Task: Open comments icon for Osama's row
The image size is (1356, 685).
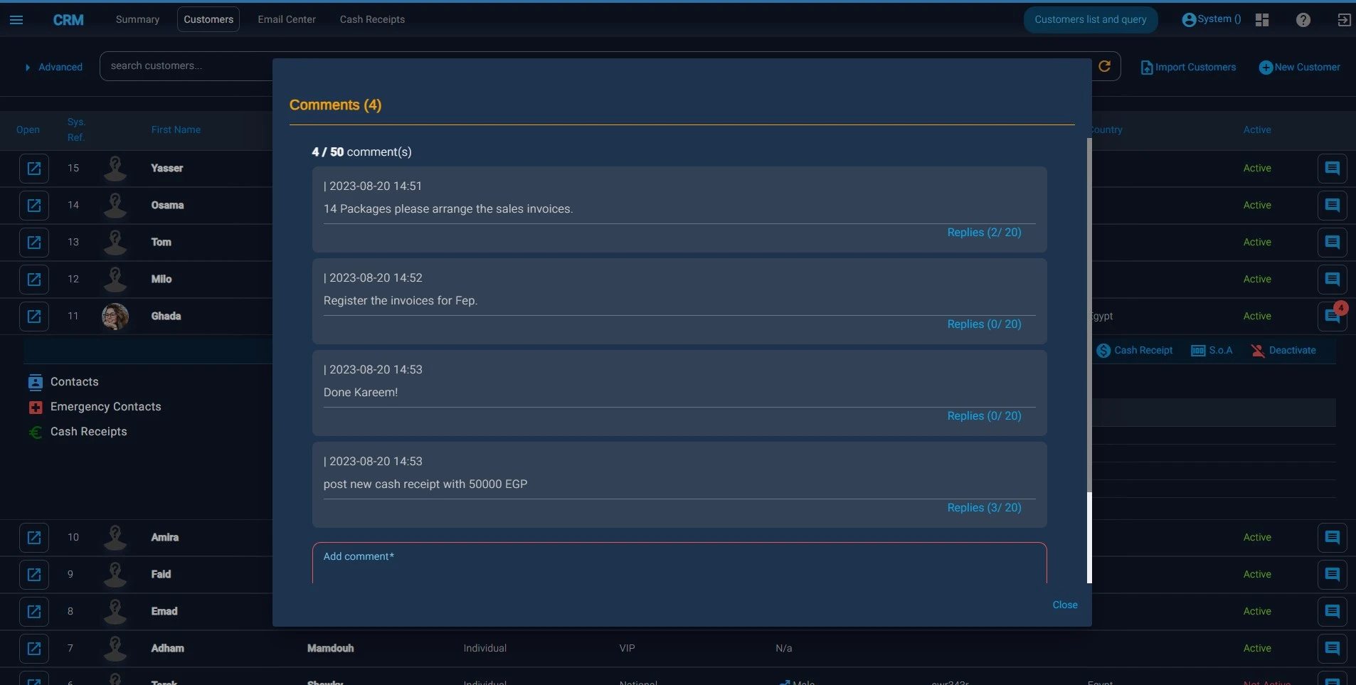Action: point(1333,206)
